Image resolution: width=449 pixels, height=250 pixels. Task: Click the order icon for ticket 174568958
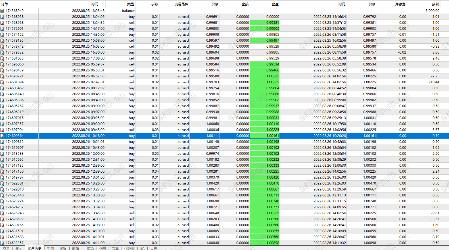(2, 17)
